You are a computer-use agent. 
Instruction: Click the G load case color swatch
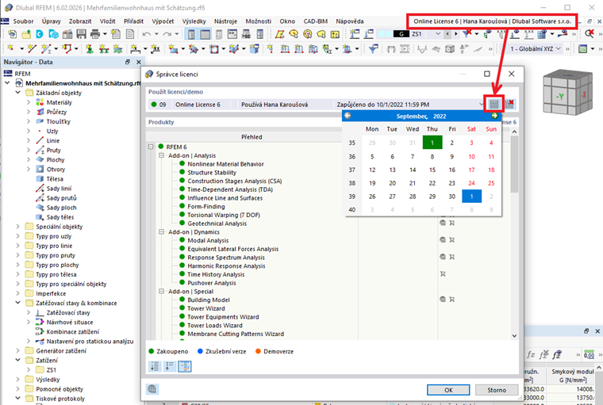[401, 34]
